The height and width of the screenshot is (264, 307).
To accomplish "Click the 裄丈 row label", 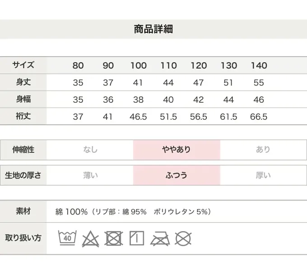I will click(23, 116).
